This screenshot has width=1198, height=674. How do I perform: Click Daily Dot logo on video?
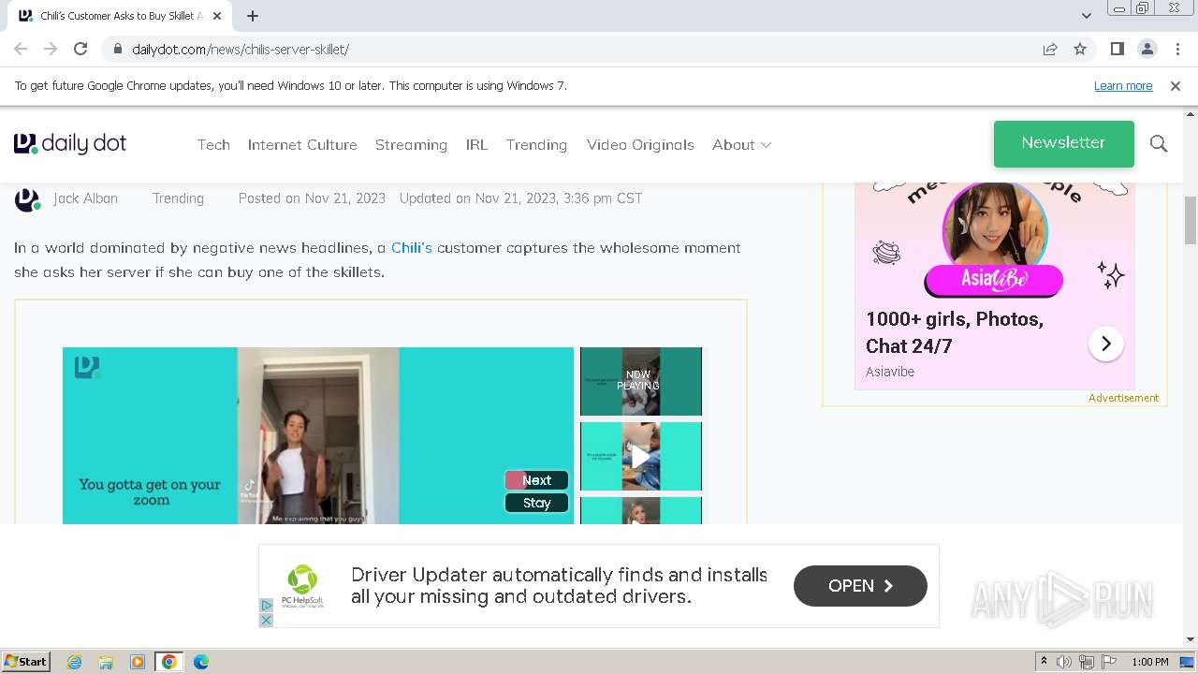click(x=87, y=367)
